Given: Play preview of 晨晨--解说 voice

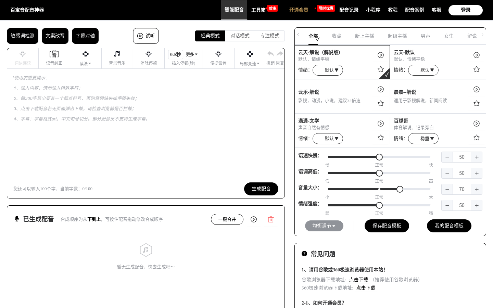Looking at the screenshot, I should pos(477,89).
